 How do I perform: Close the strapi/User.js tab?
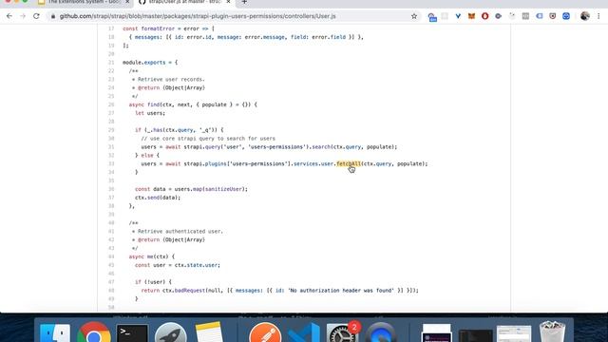(x=228, y=2)
